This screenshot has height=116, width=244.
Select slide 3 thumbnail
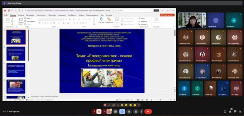(16, 70)
